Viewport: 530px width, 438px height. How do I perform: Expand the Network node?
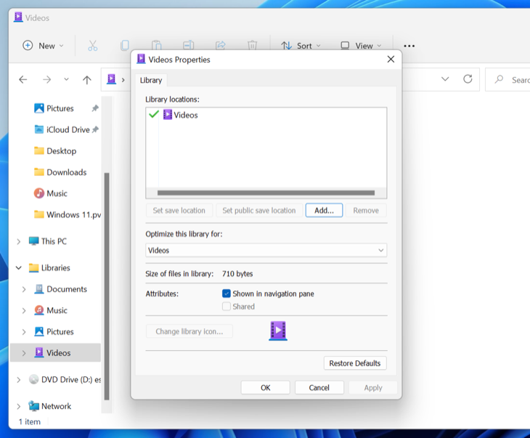tap(19, 406)
